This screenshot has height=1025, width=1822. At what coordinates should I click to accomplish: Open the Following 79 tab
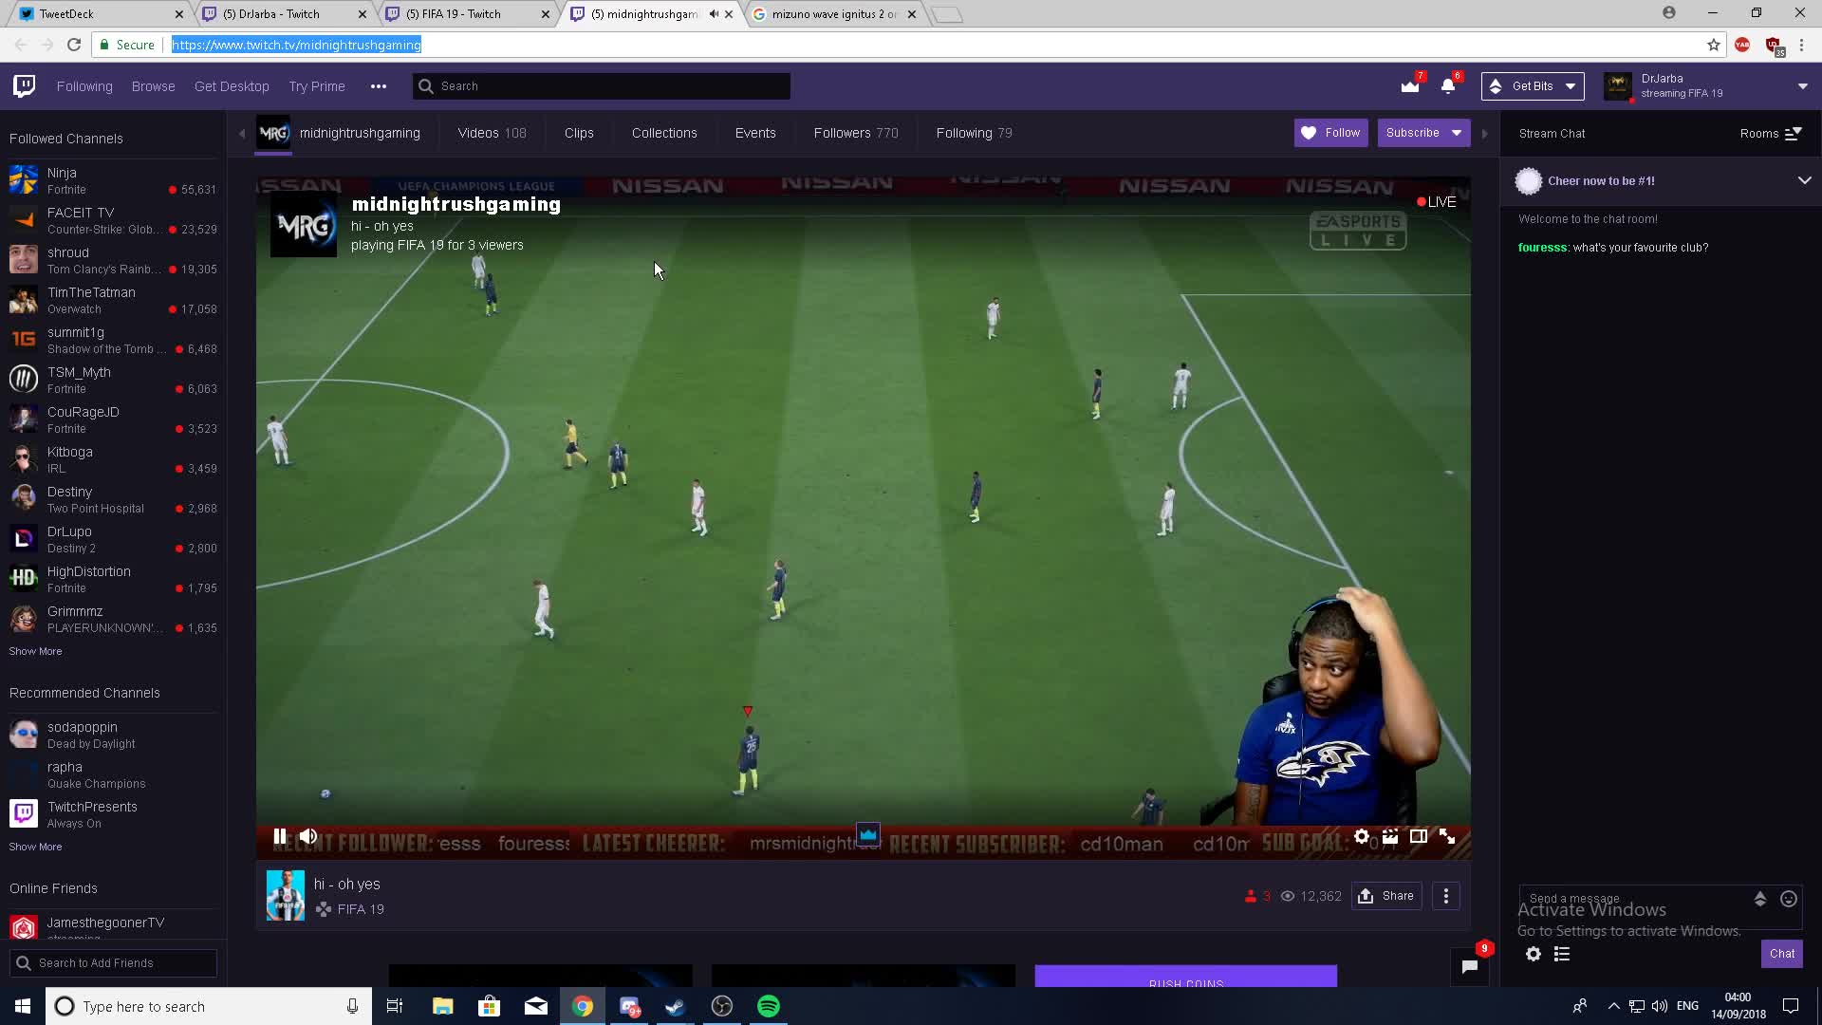(974, 133)
